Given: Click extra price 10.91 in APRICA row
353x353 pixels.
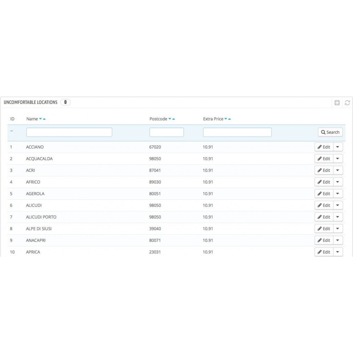Looking at the screenshot, I should [x=208, y=252].
